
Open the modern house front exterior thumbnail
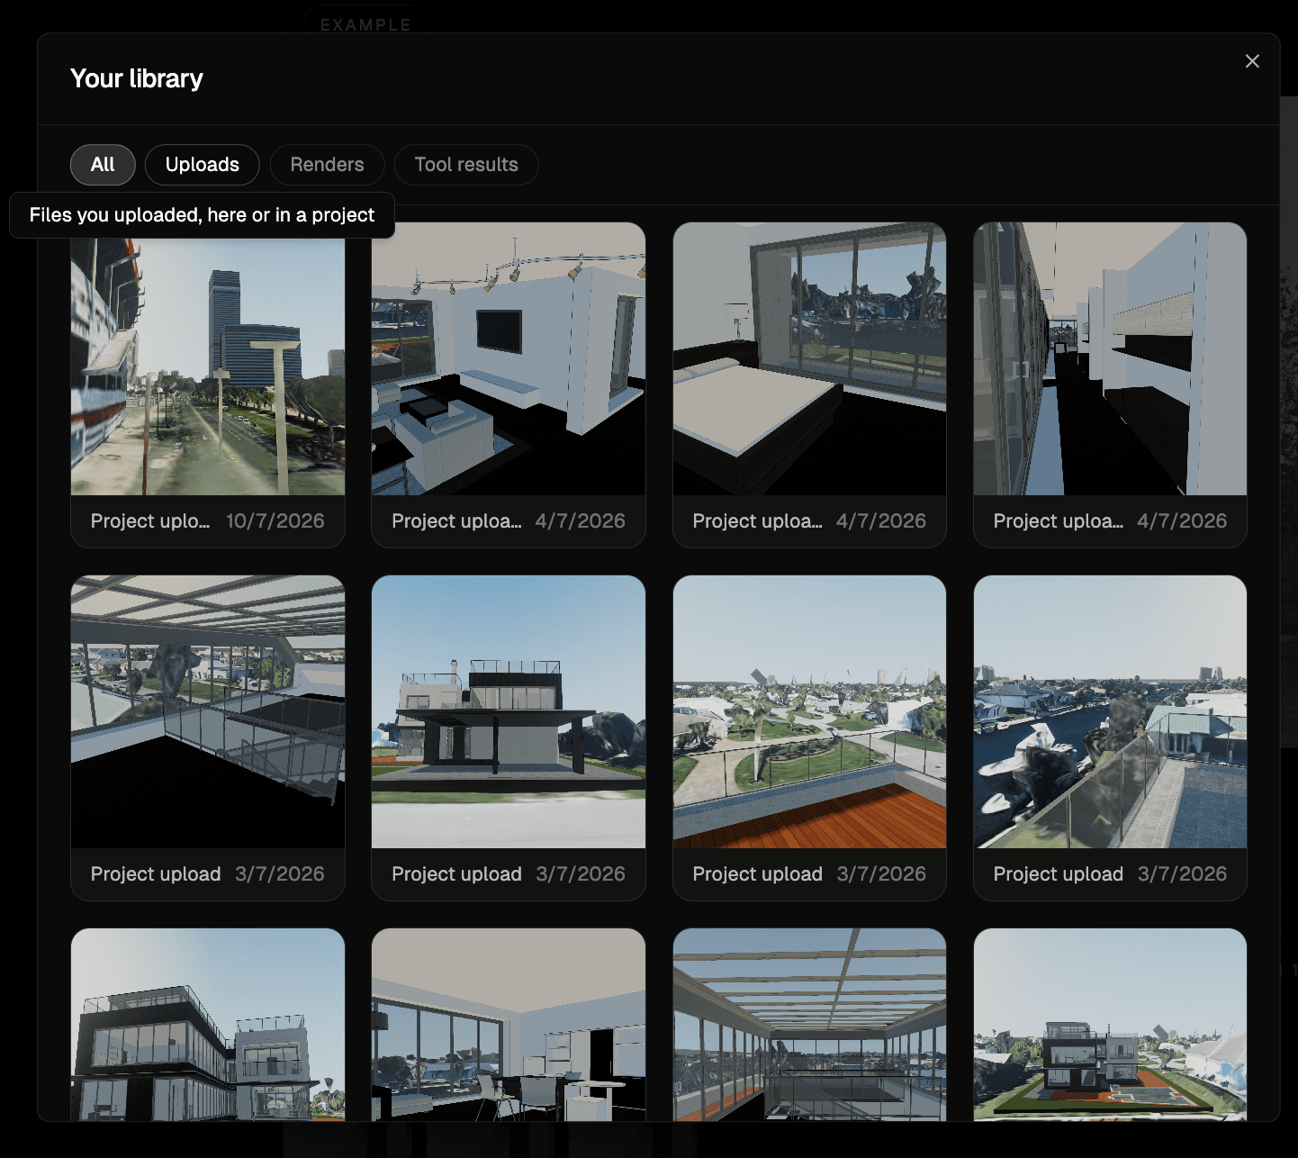509,711
